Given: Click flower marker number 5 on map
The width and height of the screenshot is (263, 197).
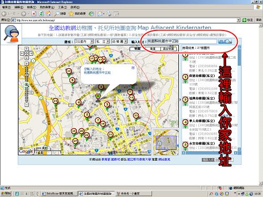Looking at the screenshot, I should pos(87,116).
